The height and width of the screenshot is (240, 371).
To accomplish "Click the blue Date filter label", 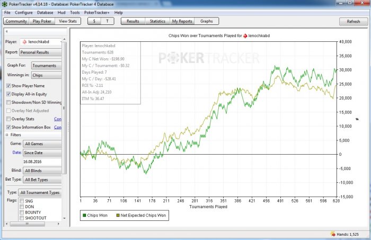I will coord(17,153).
